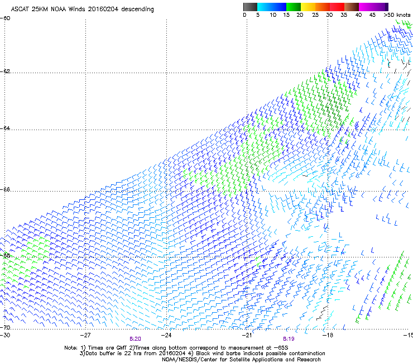Image resolution: width=413 pixels, height=363 pixels.
Task: Click the legend scale label 25
Action: point(315,15)
